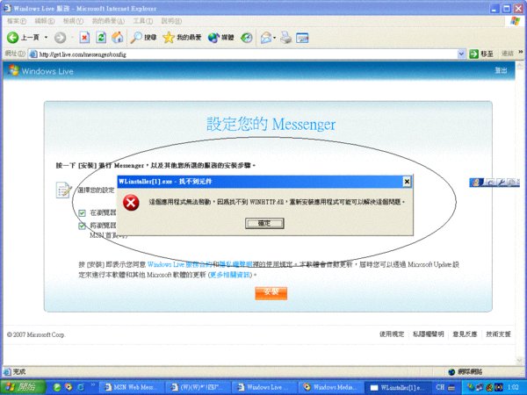Open Mail button dropdown arrow
Image resolution: width=527 pixels, height=395 pixels.
coord(274,38)
